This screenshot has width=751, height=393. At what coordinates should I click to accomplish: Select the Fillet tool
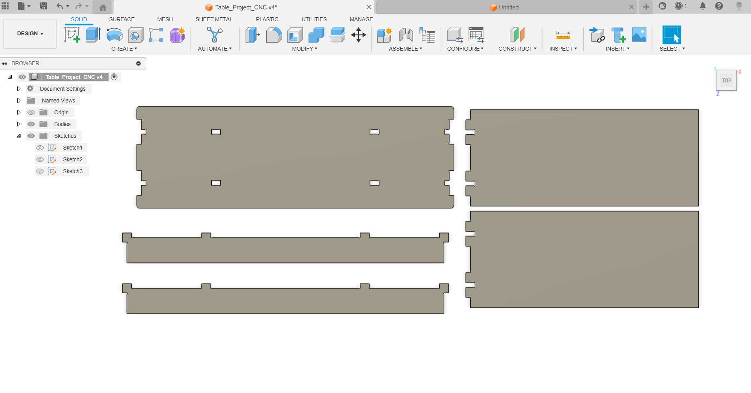(x=274, y=35)
